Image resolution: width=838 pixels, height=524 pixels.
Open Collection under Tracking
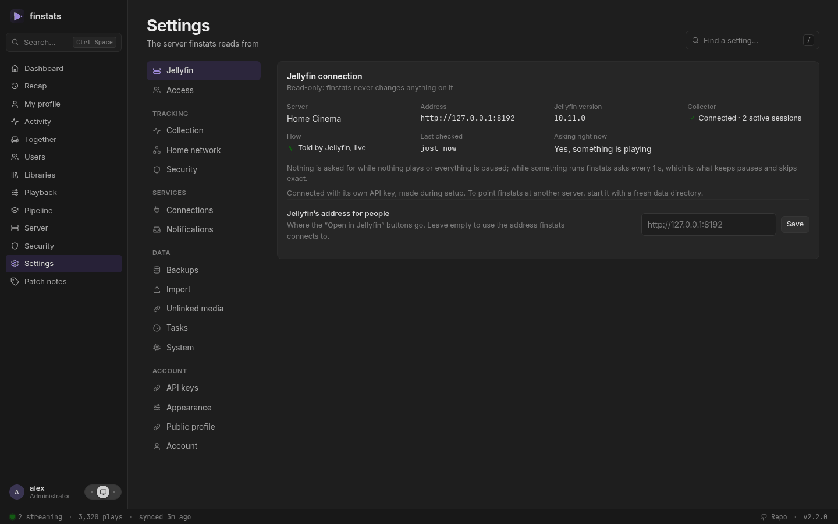pyautogui.click(x=203, y=130)
